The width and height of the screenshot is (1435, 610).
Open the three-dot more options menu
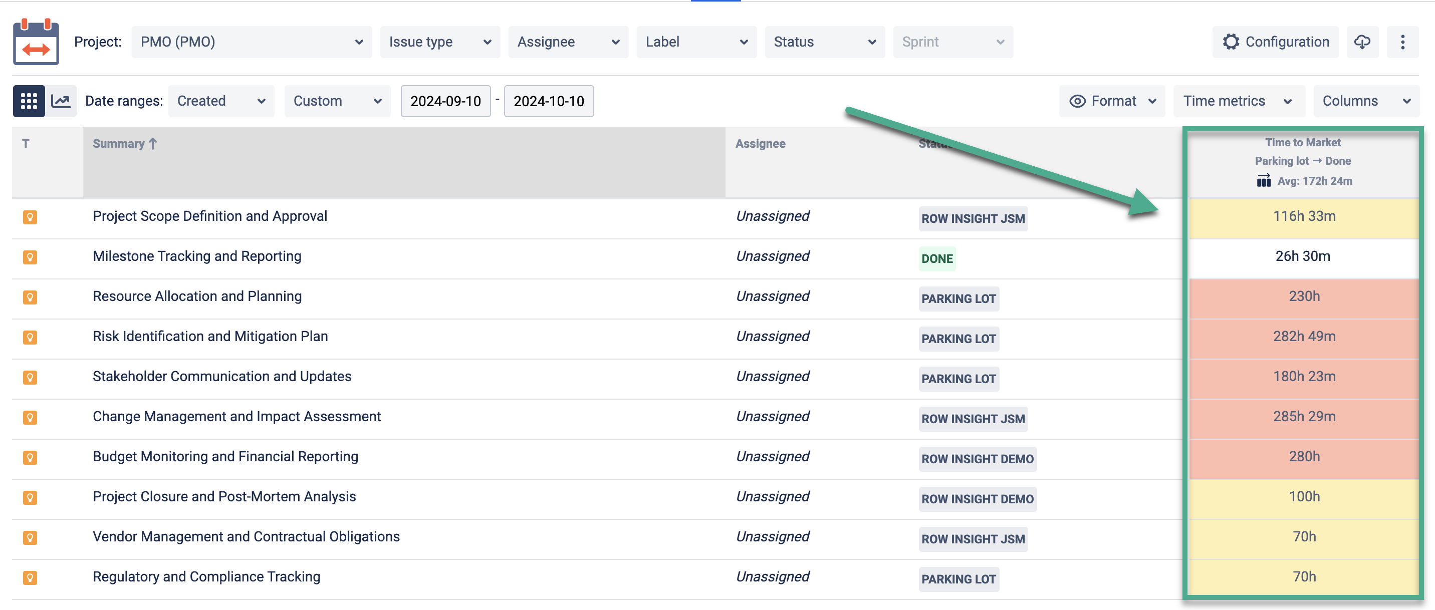coord(1402,42)
